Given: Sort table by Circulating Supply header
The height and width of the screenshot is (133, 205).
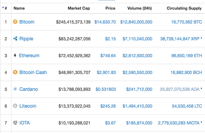Looking at the screenshot, I should click(x=184, y=8).
